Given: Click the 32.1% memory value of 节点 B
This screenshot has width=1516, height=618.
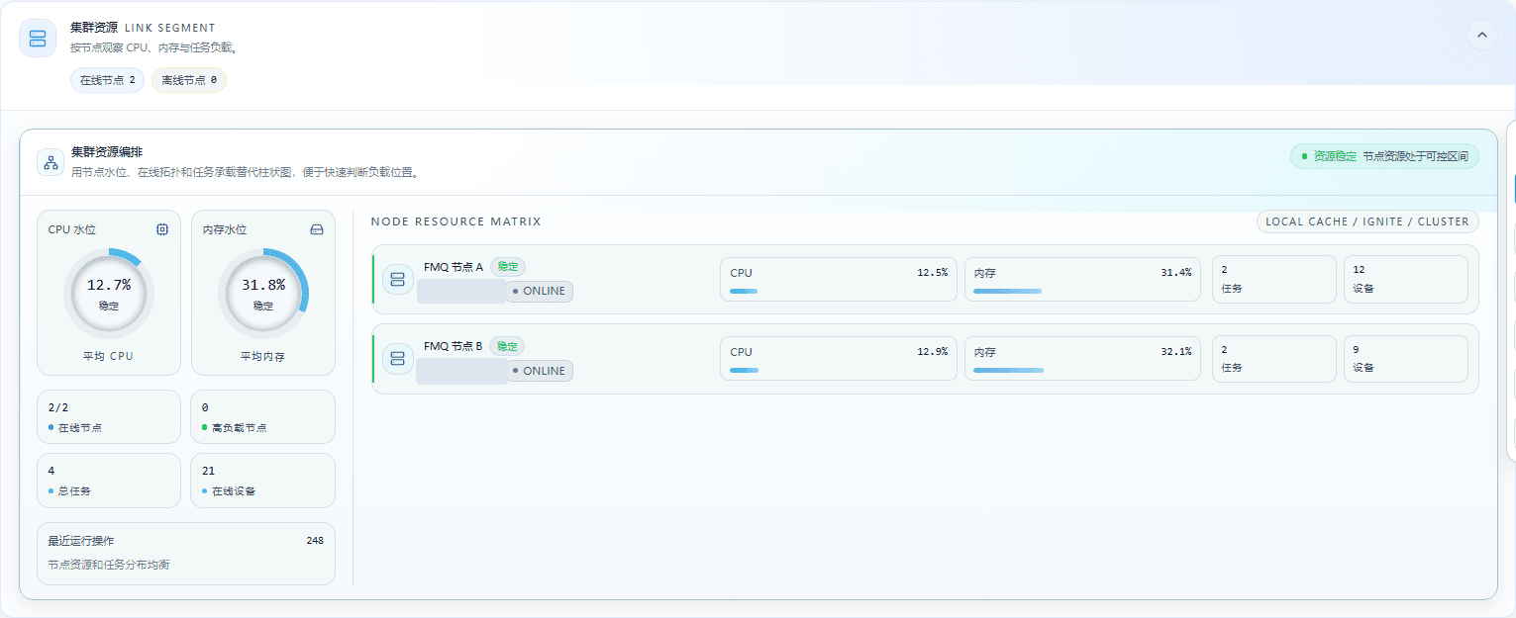Looking at the screenshot, I should coord(1176,351).
